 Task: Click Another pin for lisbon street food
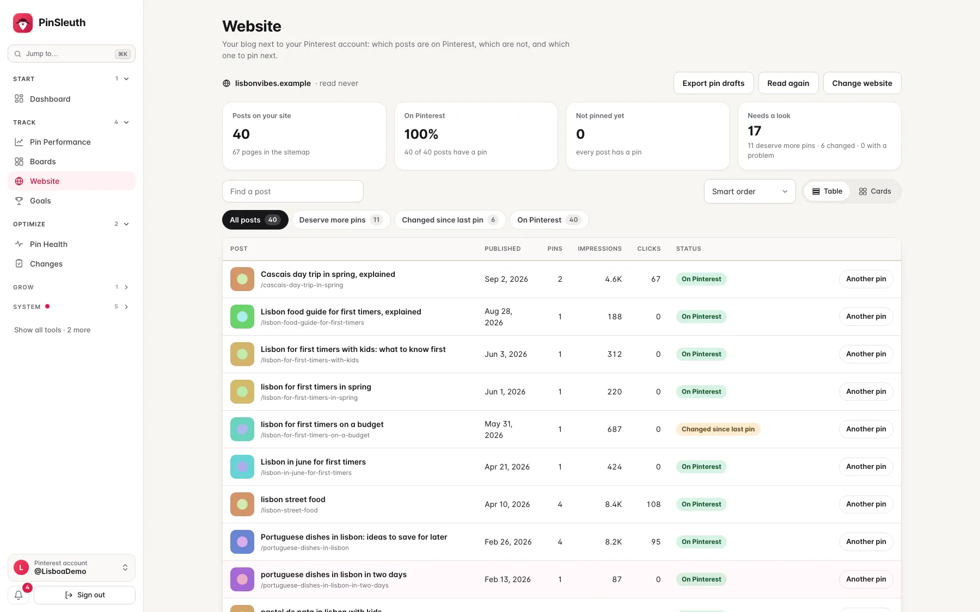pos(866,504)
